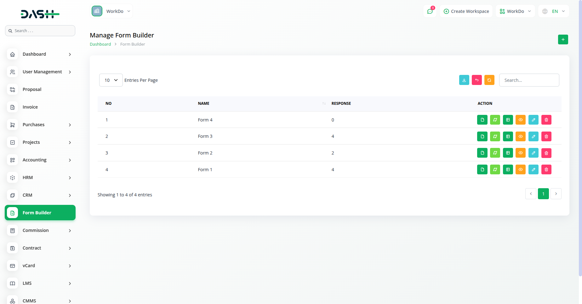Preview Form 1 with orange eye icon
Viewport: 582px width, 304px height.
point(520,170)
